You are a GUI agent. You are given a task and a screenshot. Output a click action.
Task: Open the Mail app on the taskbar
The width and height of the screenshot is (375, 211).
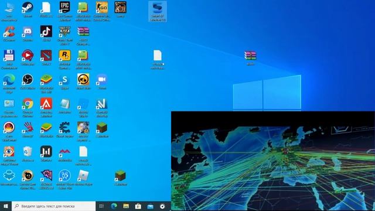pos(150,206)
